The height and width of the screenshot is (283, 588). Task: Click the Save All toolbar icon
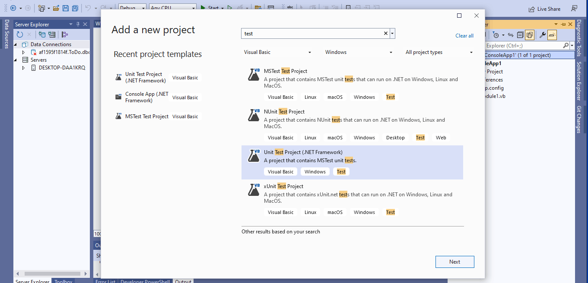coord(75,8)
